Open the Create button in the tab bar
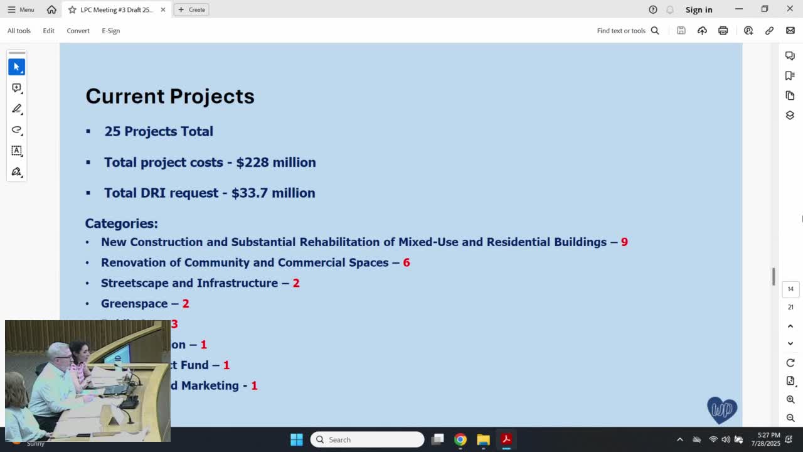 191,9
